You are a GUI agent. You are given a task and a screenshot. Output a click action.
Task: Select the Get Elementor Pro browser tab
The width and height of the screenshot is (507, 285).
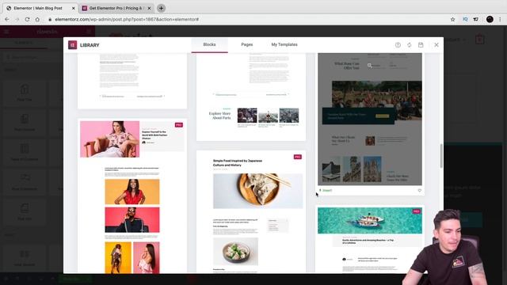pyautogui.click(x=116, y=8)
